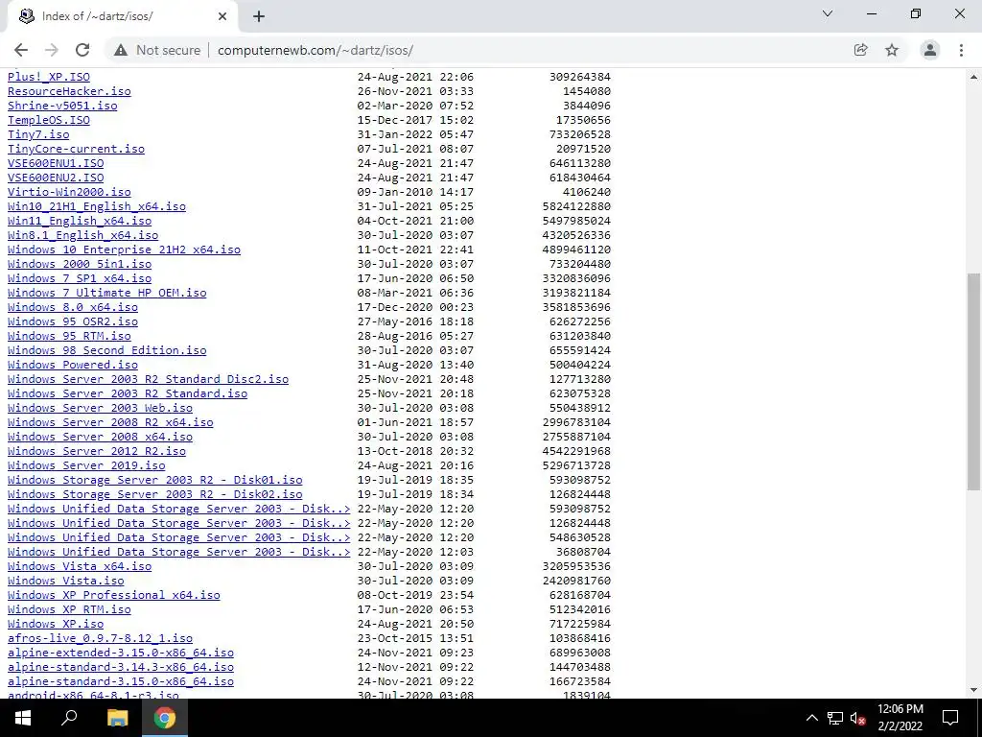Click size value 733206528 in Tiny7 row
982x737 pixels.
point(580,134)
